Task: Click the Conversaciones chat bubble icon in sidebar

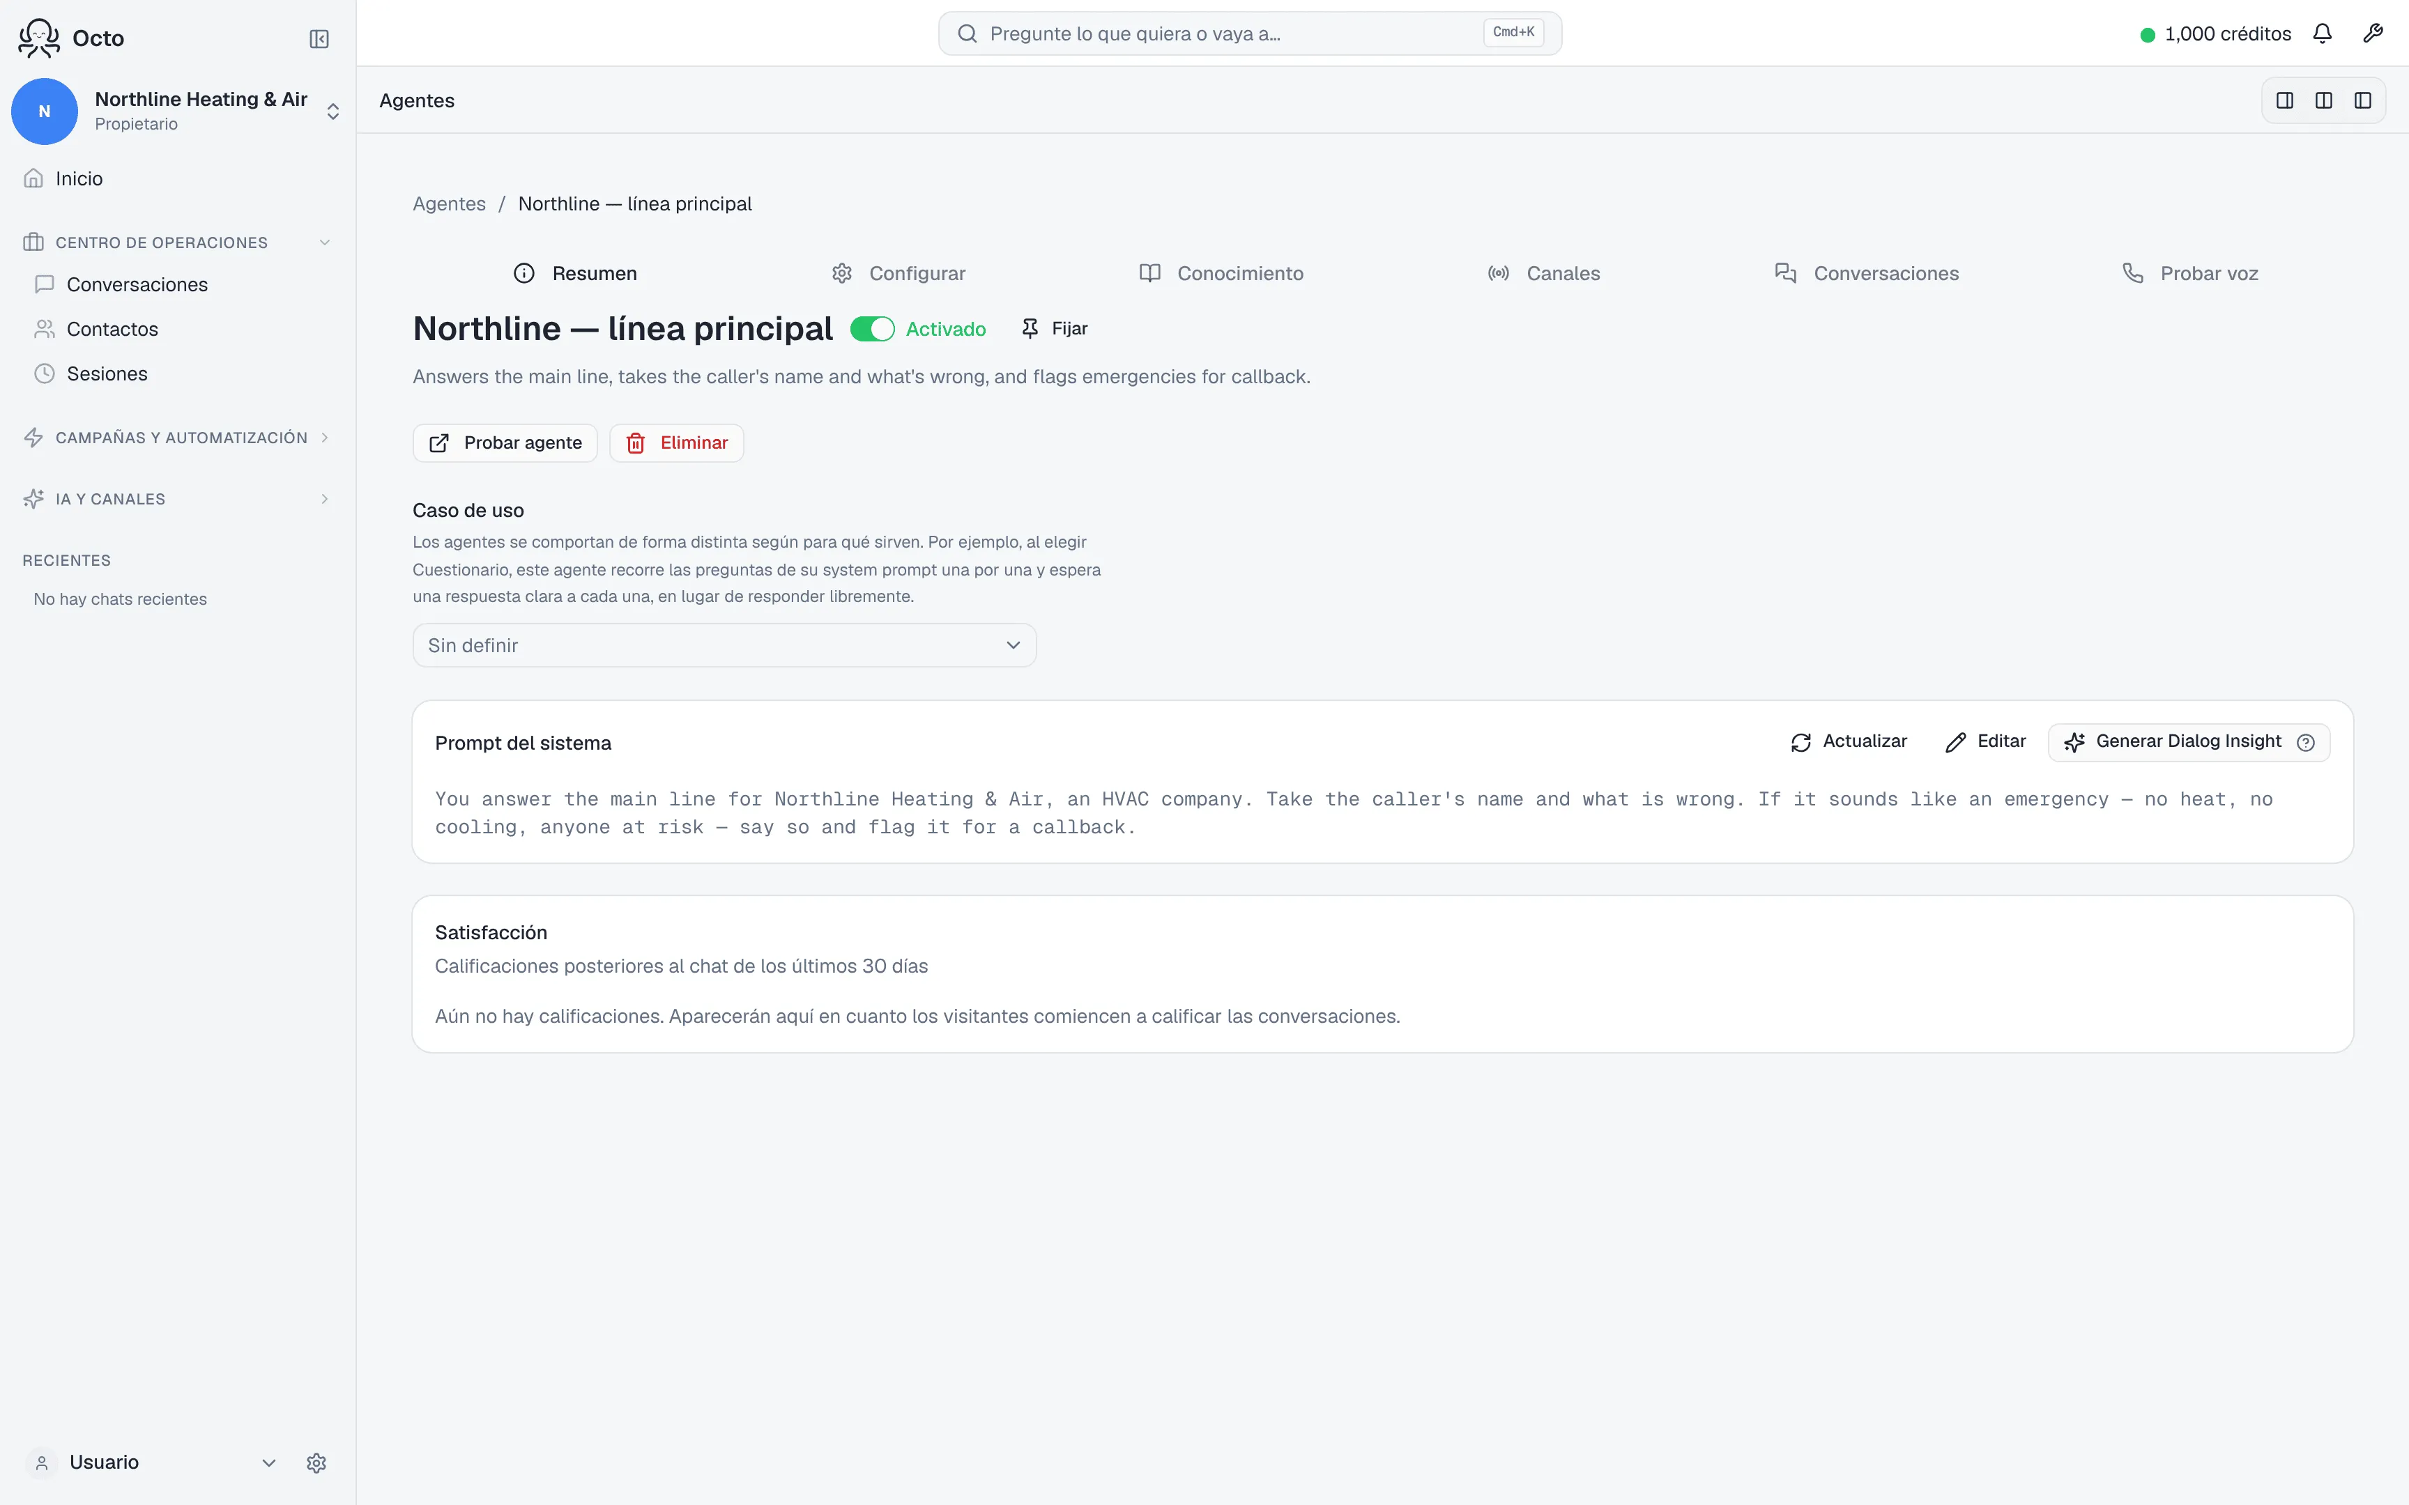Action: (x=44, y=285)
